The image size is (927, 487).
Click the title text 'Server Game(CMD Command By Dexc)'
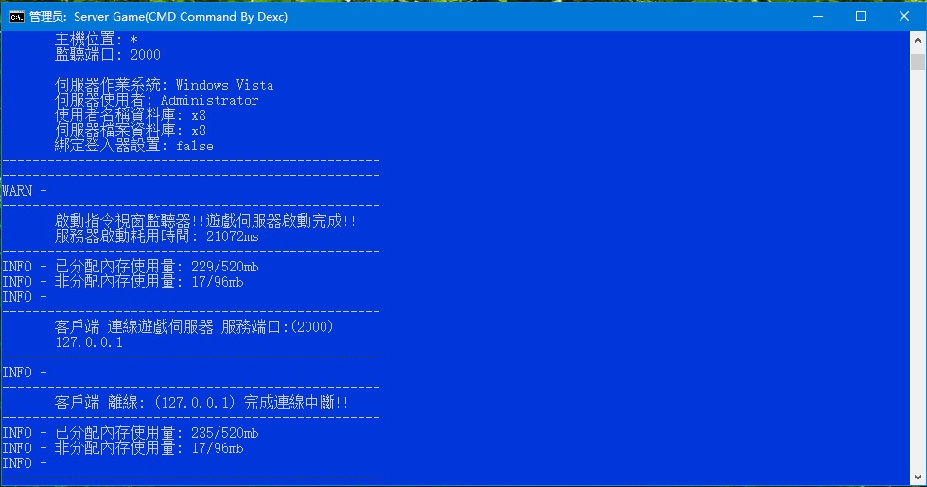pos(181,17)
